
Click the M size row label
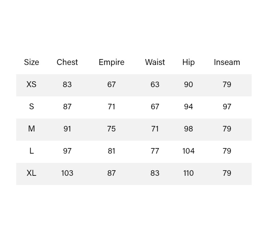point(31,129)
